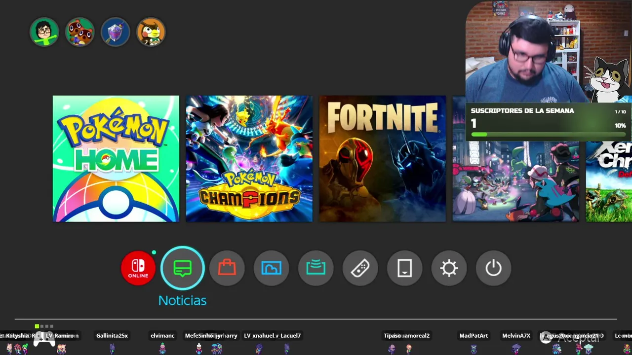Select the Tom Nook duo user avatar
This screenshot has height=355, width=632.
pos(80,32)
